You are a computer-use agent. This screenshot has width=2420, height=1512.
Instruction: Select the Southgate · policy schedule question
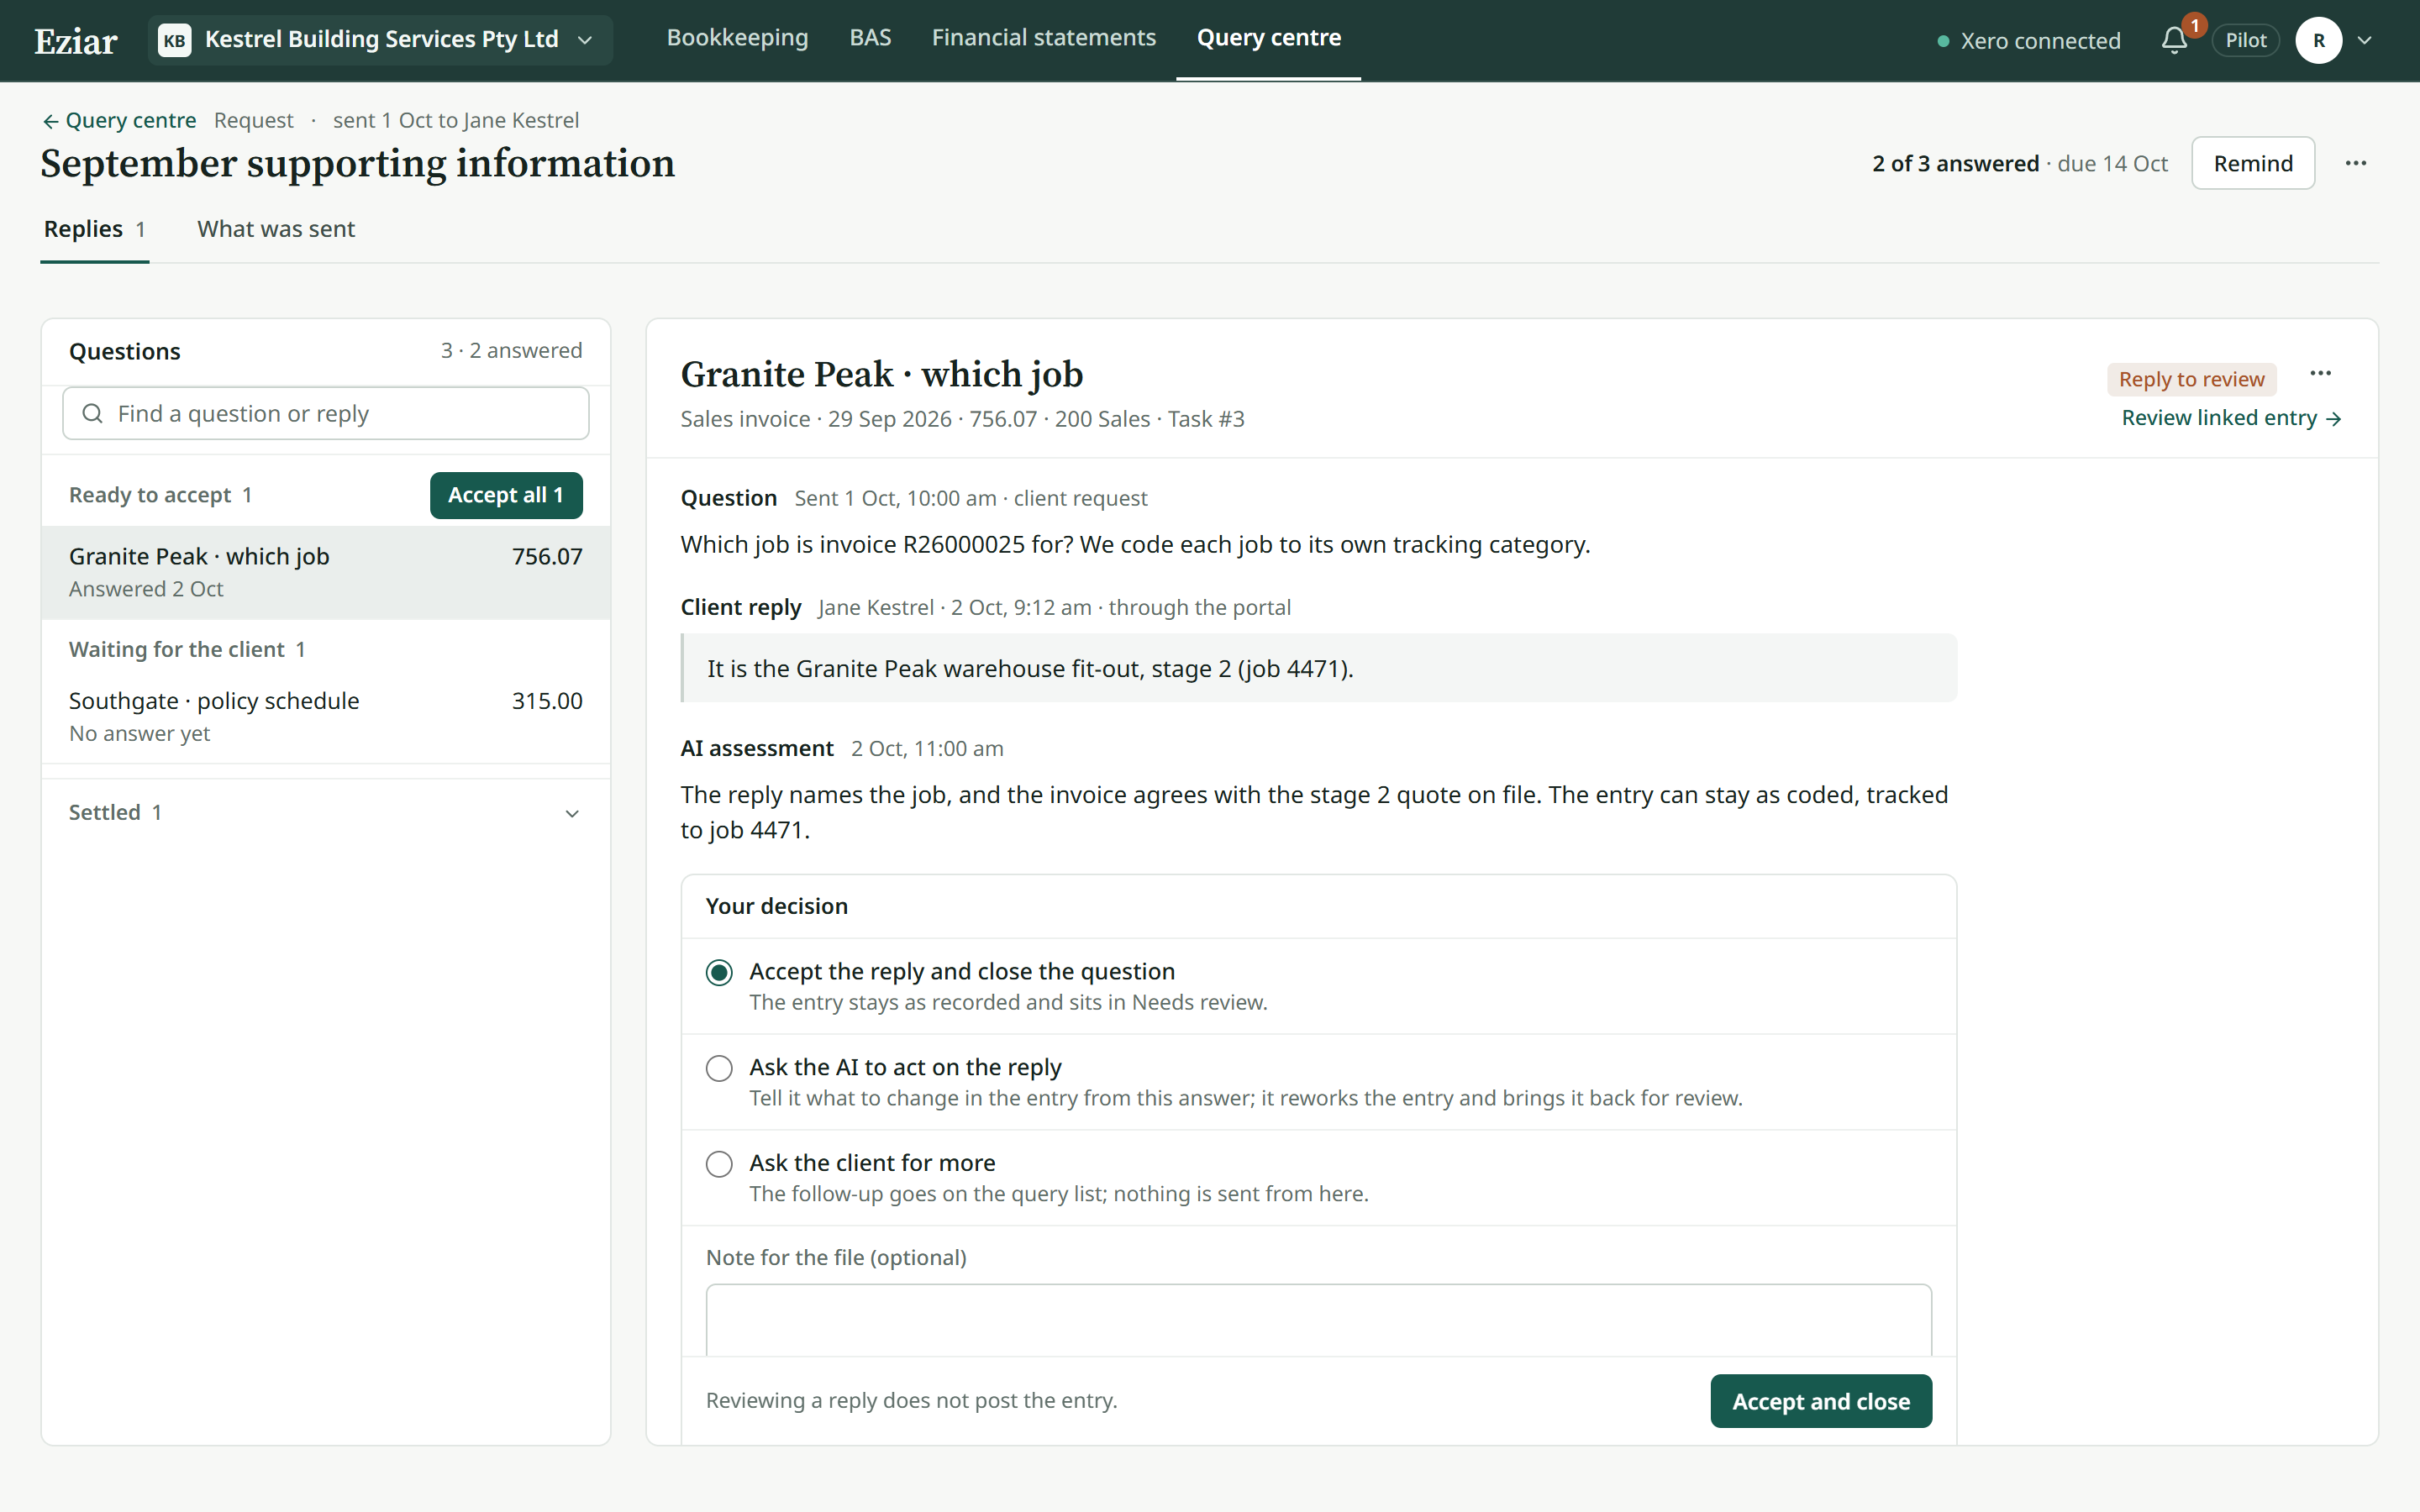click(326, 717)
